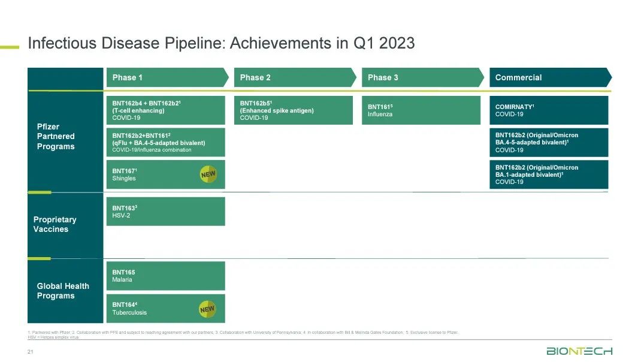Click the NEW badge on the BNT164 Tuberculosis card
The image size is (641, 362).
[x=207, y=309]
